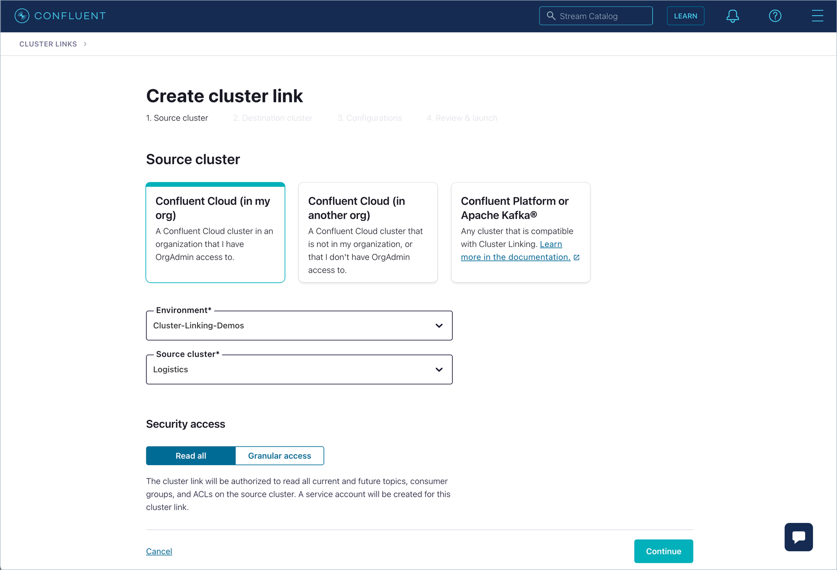Open CLUSTER LINKS from the breadcrumb
This screenshot has width=837, height=570.
[48, 43]
